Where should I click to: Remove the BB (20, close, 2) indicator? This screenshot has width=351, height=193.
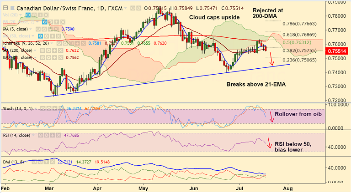[63, 22]
